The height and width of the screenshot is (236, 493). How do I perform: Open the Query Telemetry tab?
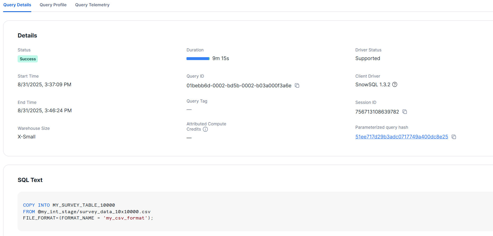tap(92, 5)
